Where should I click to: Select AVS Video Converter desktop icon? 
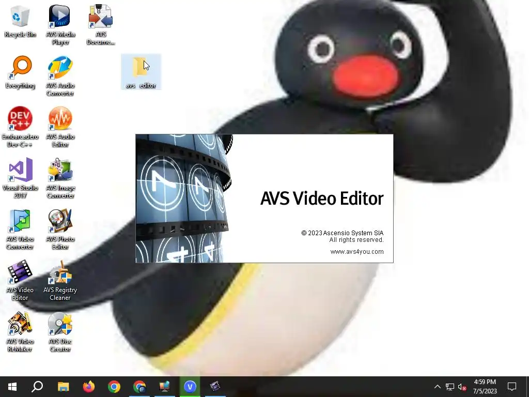point(20,229)
